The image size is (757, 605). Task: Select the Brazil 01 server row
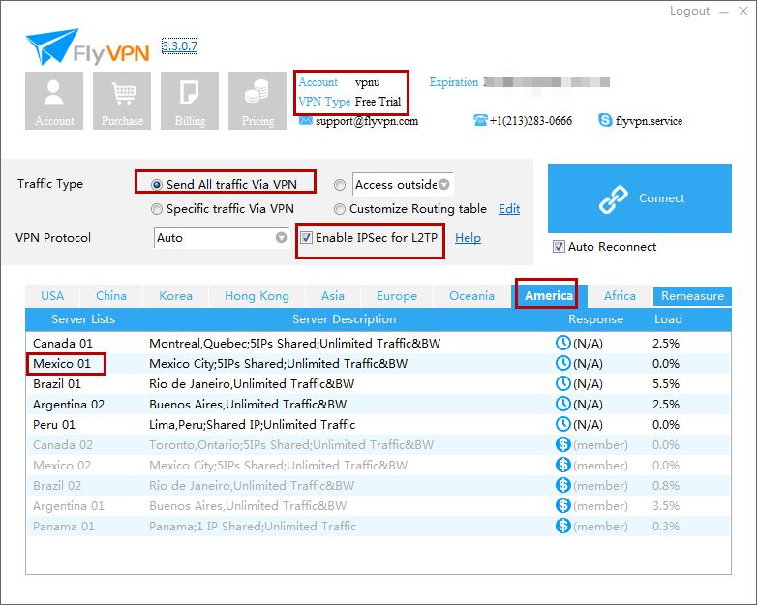point(378,383)
